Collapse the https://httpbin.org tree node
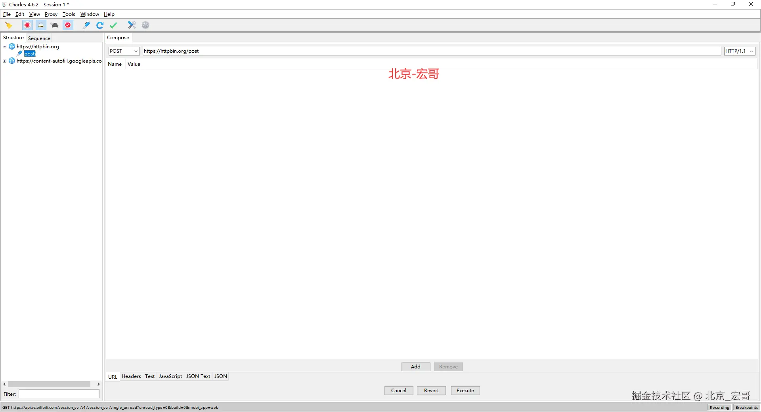Viewport: 761px width, 412px height. [x=5, y=47]
